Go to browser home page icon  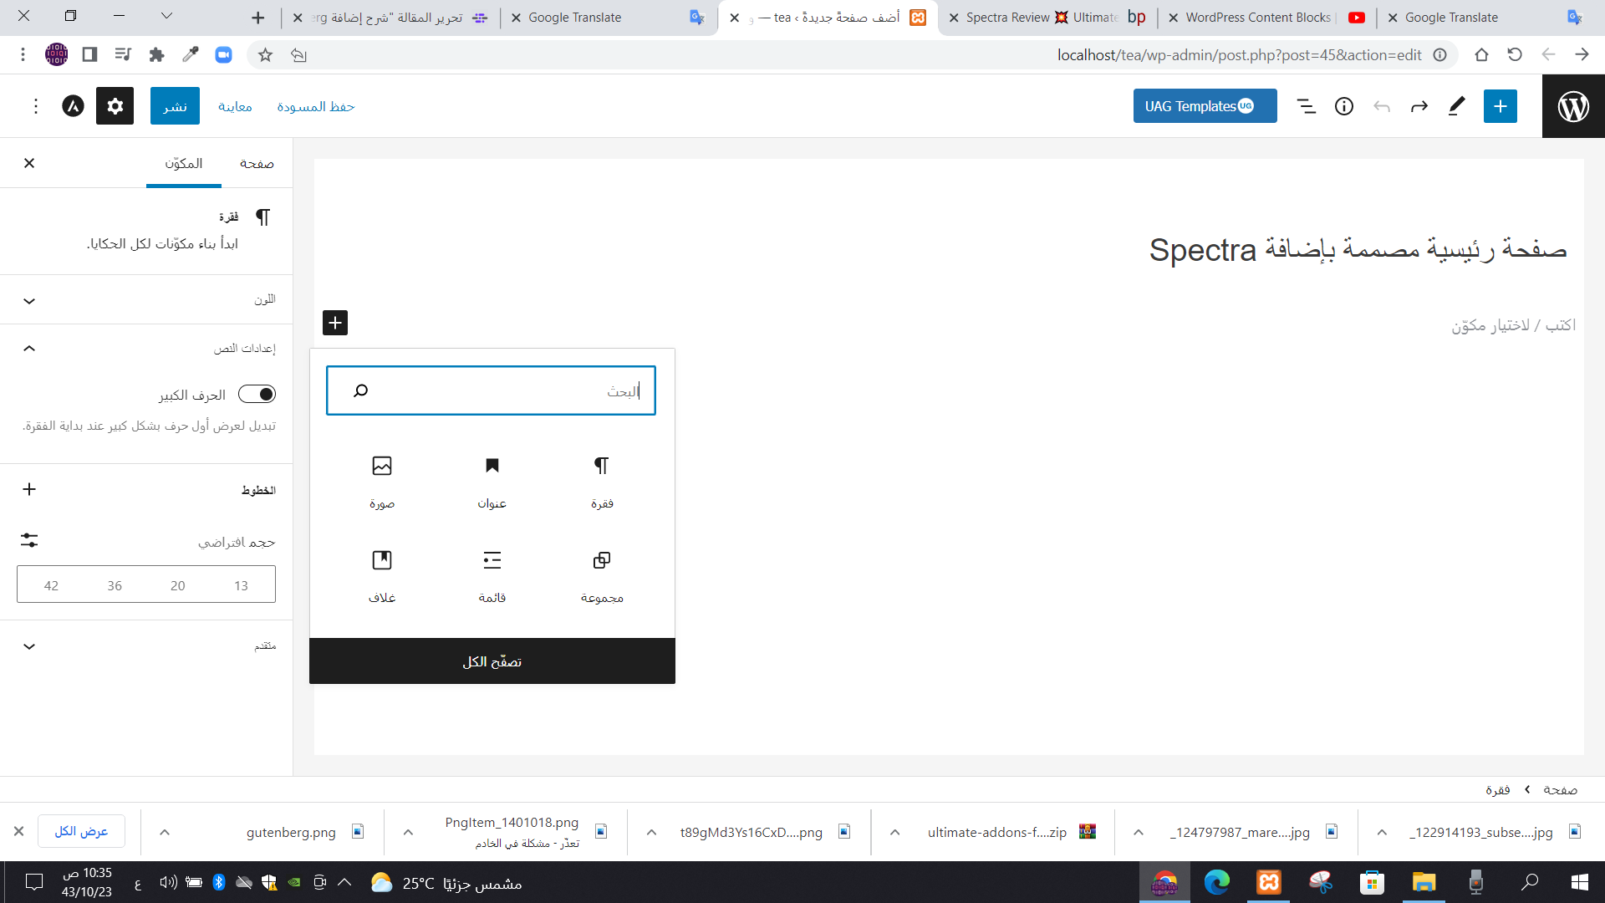(1481, 54)
